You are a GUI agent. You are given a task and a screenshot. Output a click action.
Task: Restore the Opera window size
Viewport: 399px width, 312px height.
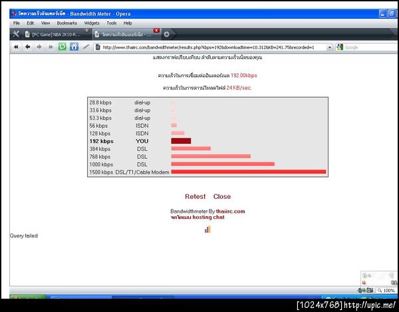click(x=392, y=13)
